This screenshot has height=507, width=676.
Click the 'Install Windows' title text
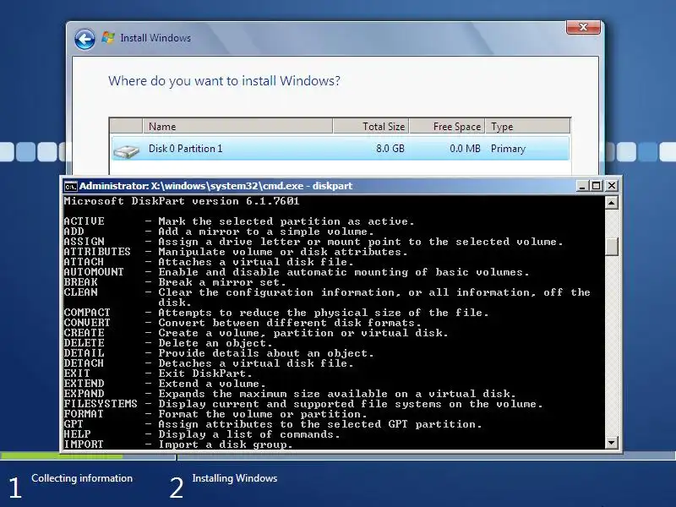pos(155,38)
